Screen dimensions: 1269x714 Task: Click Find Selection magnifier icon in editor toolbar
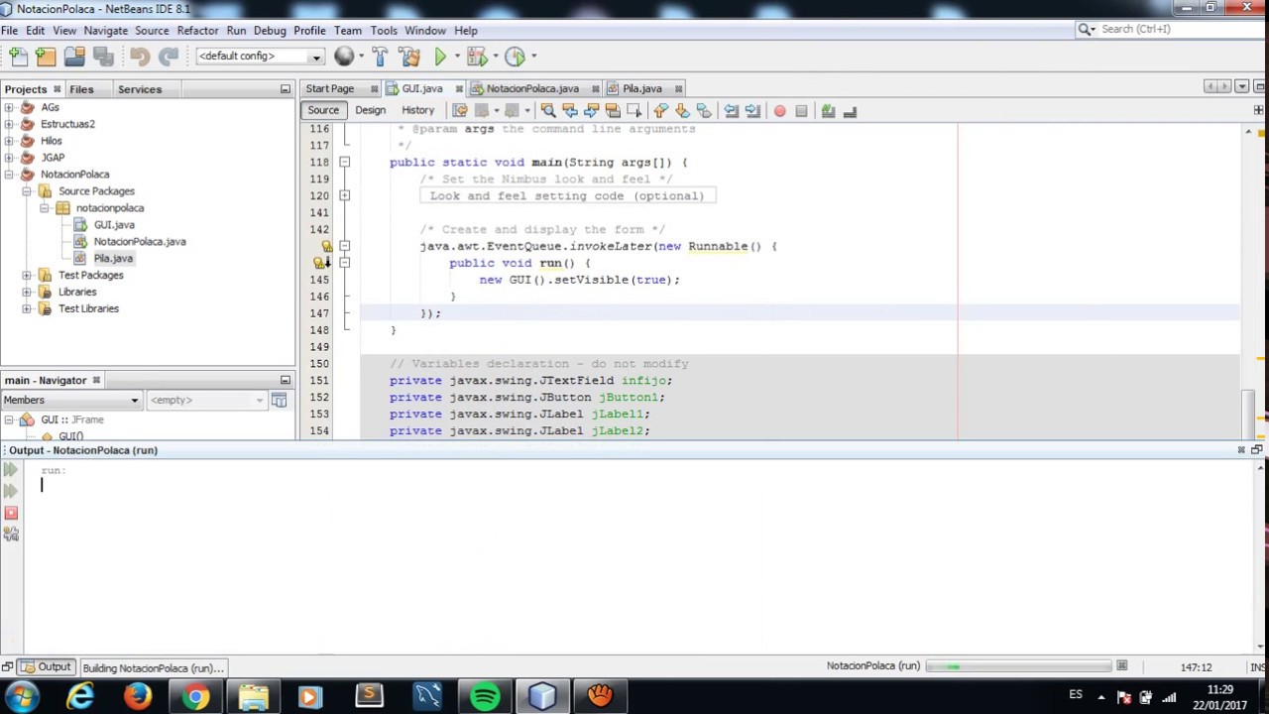coord(548,111)
